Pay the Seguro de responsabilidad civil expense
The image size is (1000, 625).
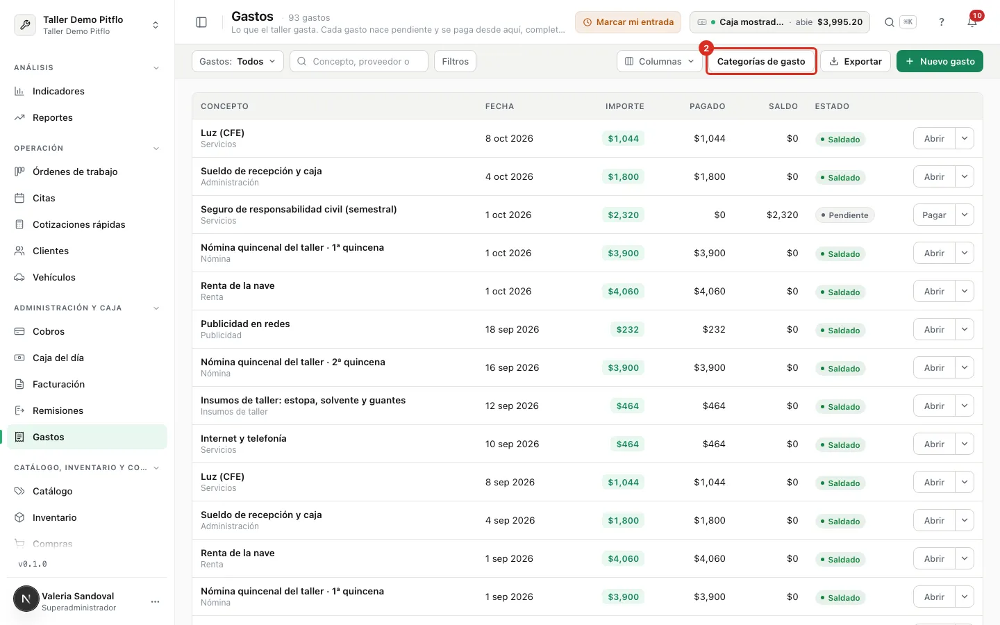[x=934, y=215]
